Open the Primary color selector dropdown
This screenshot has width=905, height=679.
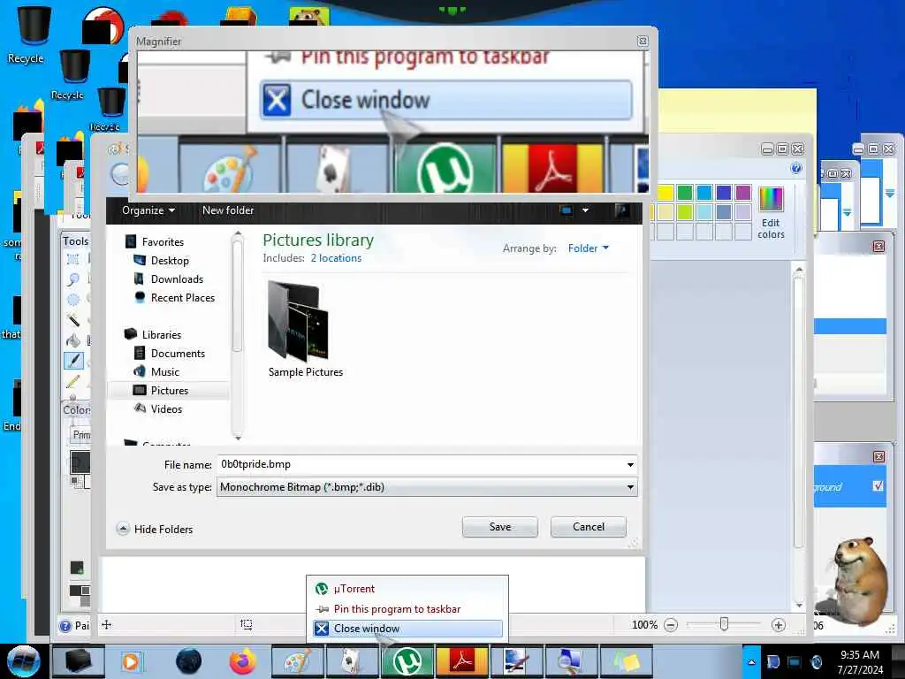(80, 435)
